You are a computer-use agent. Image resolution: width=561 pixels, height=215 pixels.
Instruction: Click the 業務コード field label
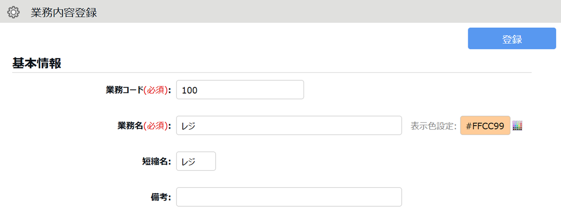pyautogui.click(x=124, y=90)
